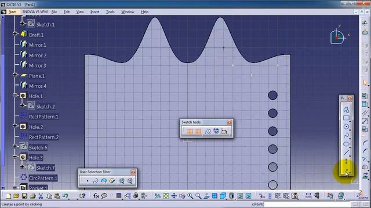Select the Rectangle sketch tool
The height and width of the screenshot is (208, 371).
point(346,118)
